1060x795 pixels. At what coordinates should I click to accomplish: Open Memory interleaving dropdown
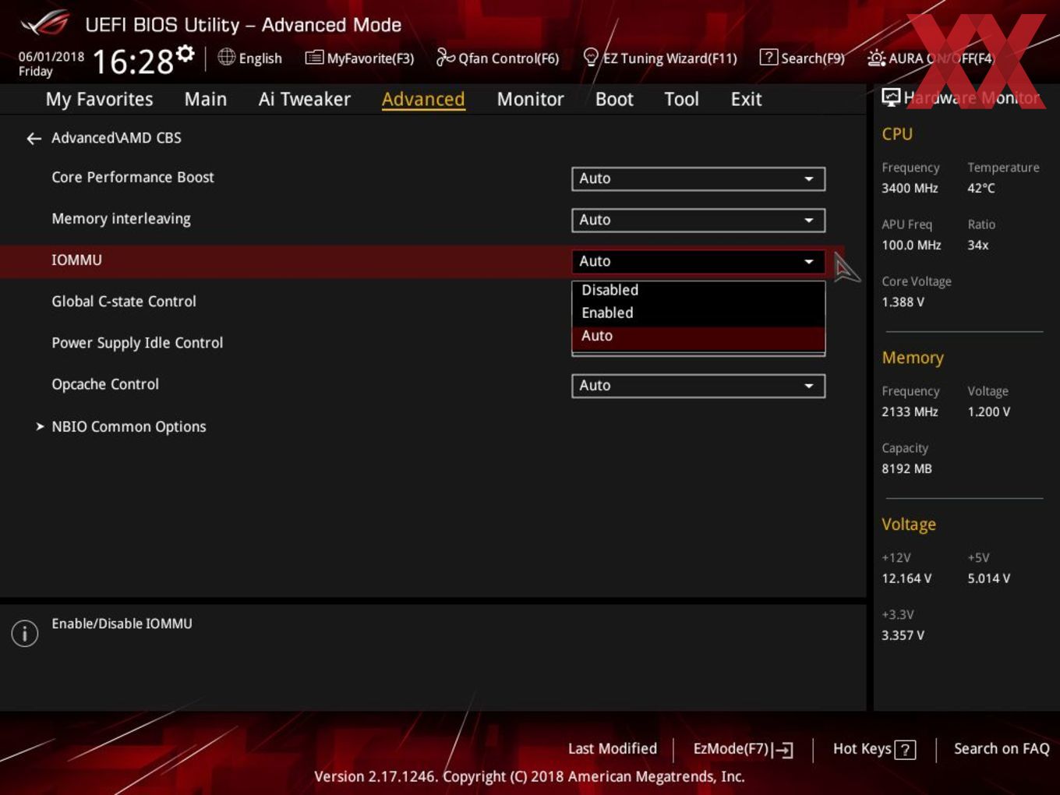click(698, 220)
